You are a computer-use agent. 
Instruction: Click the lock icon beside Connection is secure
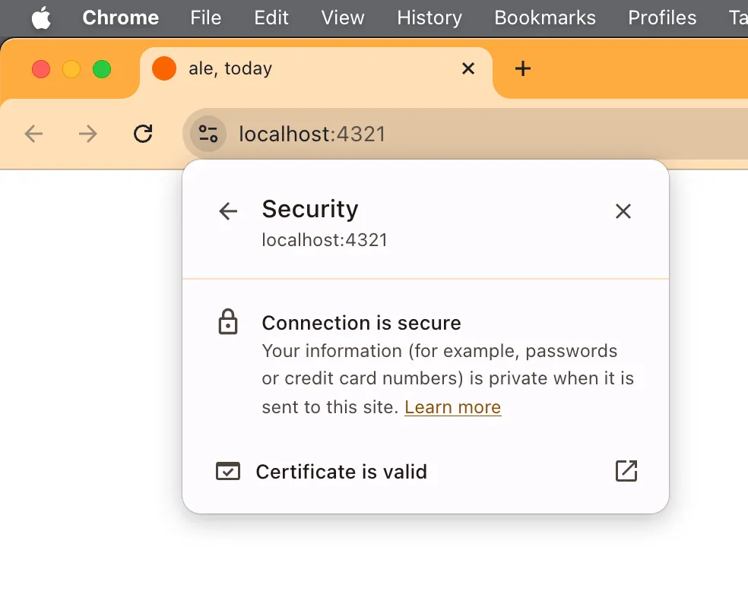[228, 323]
